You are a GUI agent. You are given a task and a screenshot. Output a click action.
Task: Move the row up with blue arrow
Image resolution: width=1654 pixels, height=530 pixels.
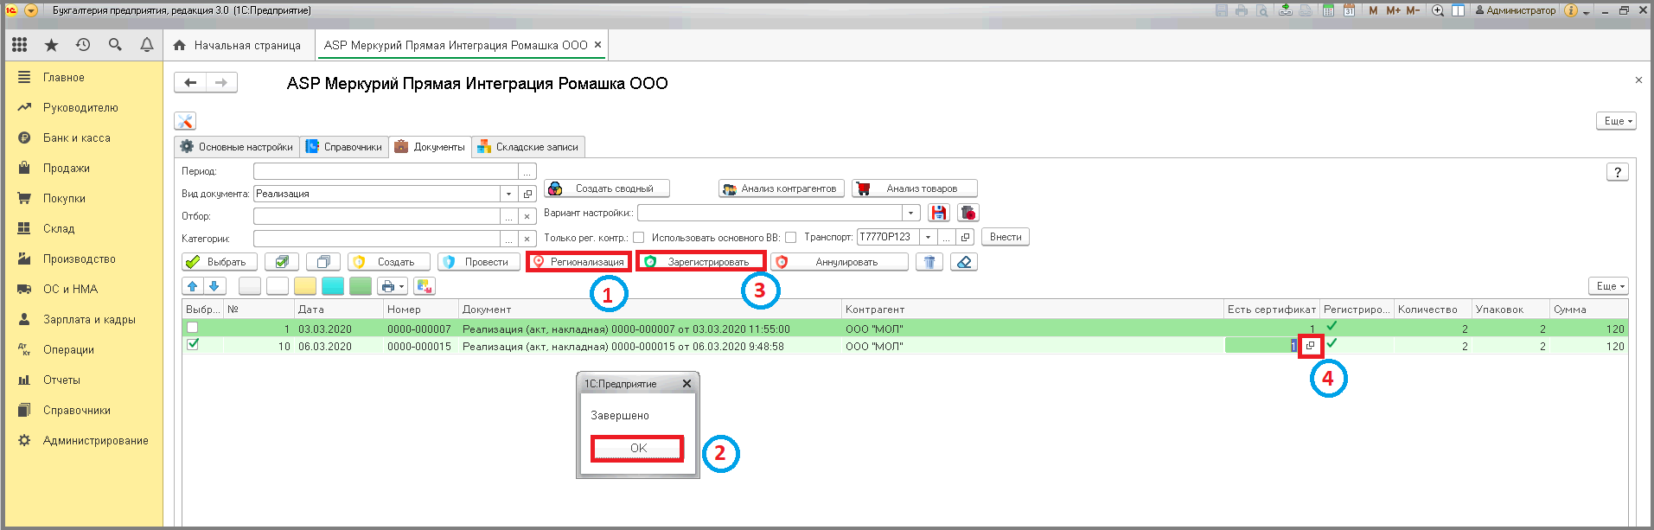click(193, 286)
